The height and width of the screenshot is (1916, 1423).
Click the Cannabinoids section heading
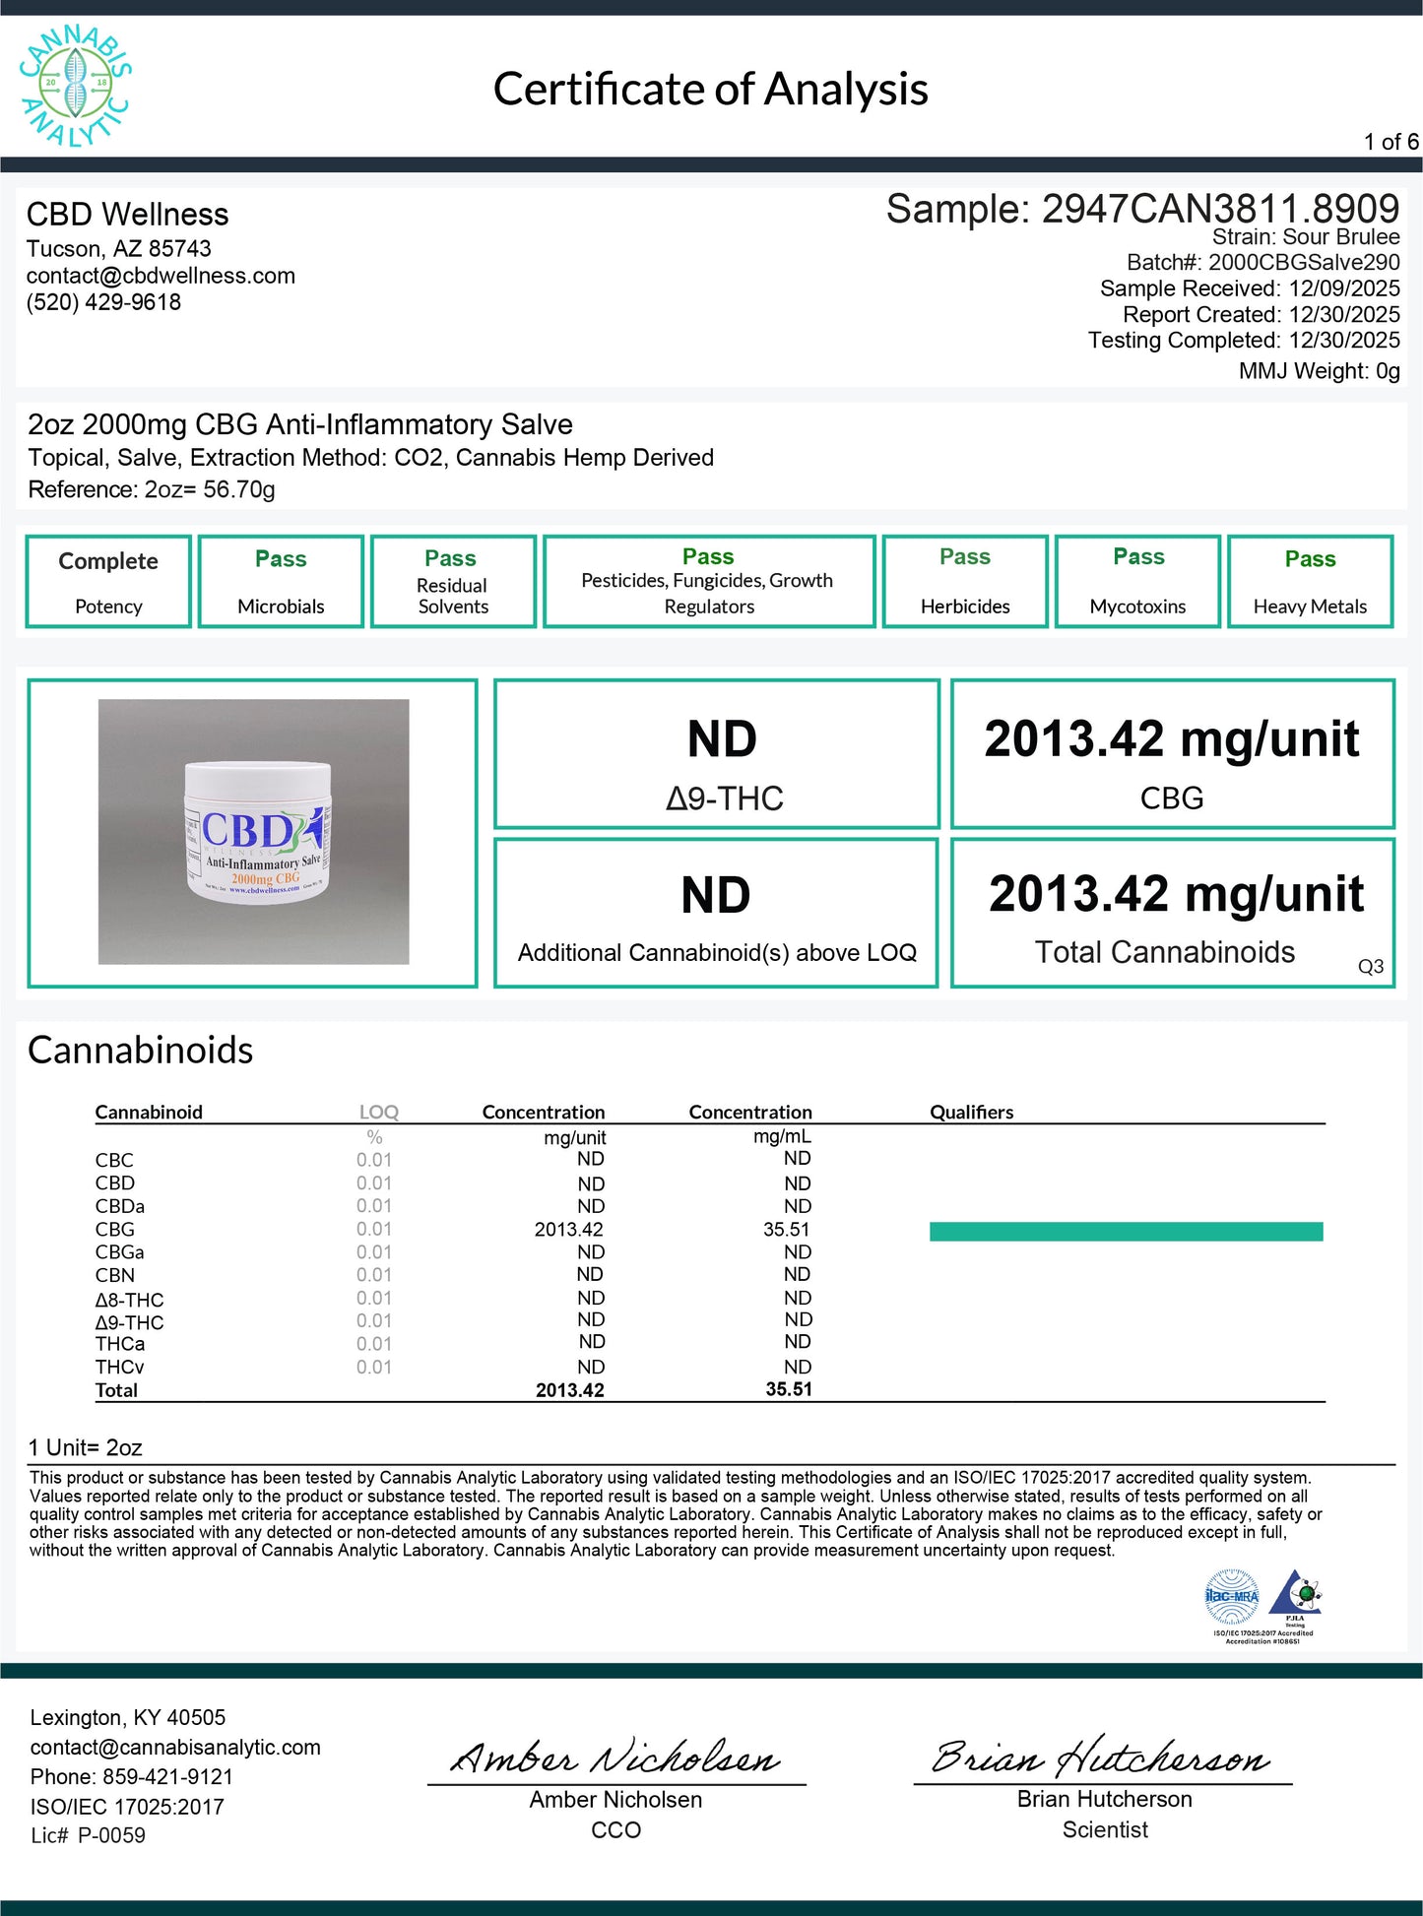141,1051
